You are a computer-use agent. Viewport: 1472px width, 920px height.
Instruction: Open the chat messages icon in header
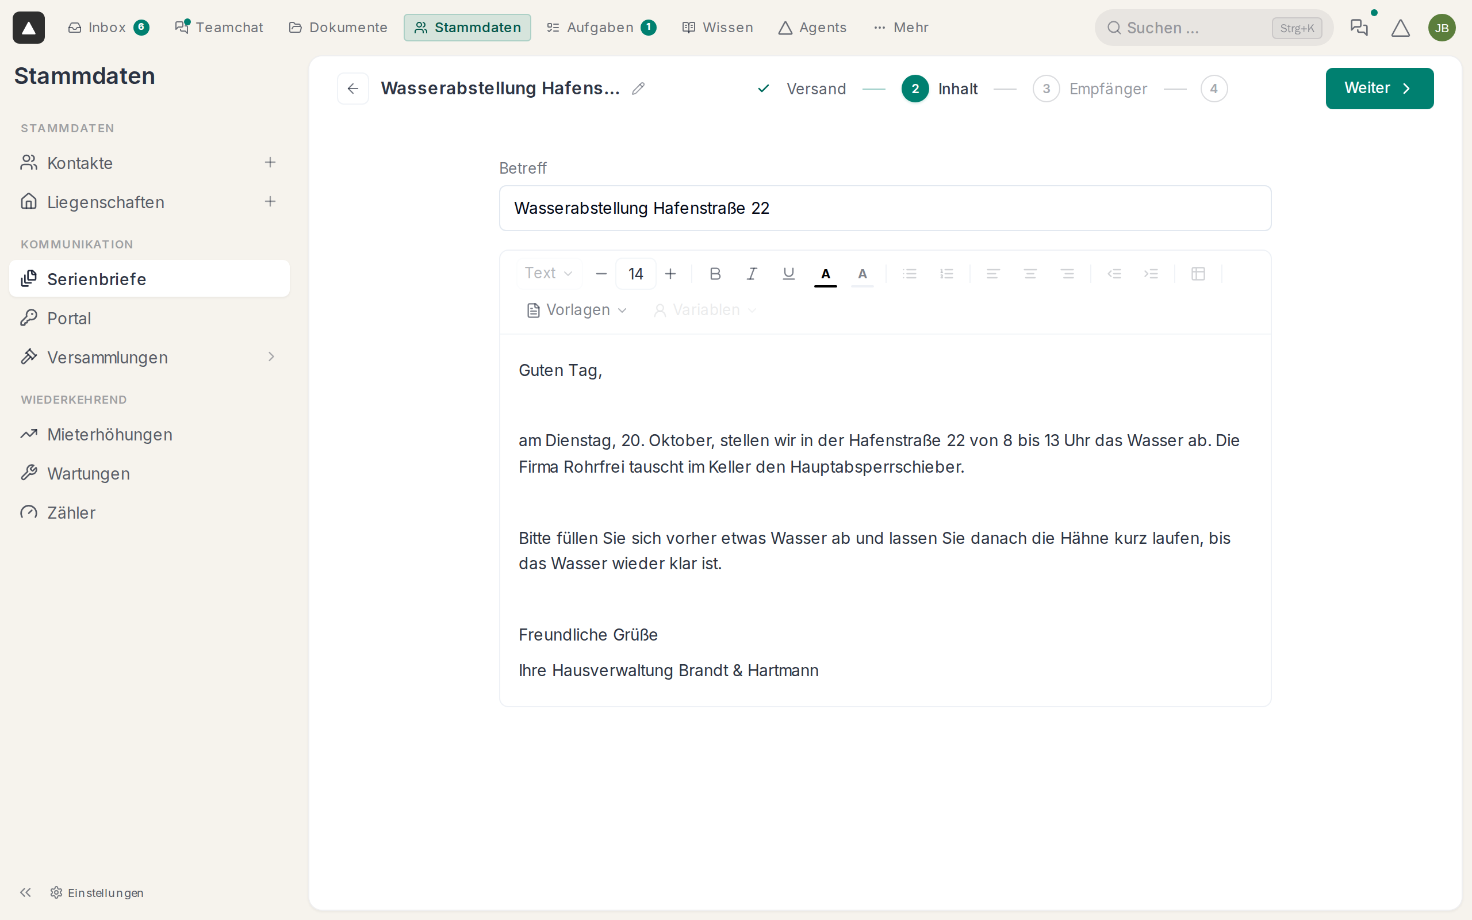(x=1358, y=28)
